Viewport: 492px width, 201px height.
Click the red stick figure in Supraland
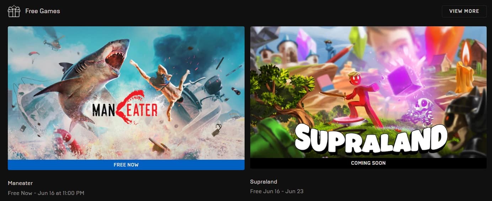pyautogui.click(x=363, y=98)
